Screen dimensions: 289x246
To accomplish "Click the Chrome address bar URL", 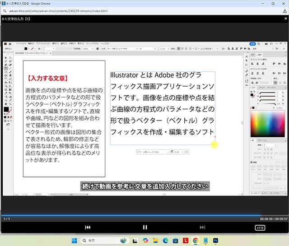I will pyautogui.click(x=58, y=11).
